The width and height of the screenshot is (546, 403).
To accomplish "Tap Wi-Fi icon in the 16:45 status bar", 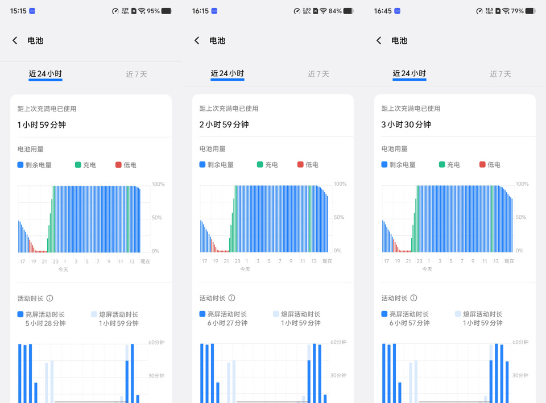I will 506,11.
